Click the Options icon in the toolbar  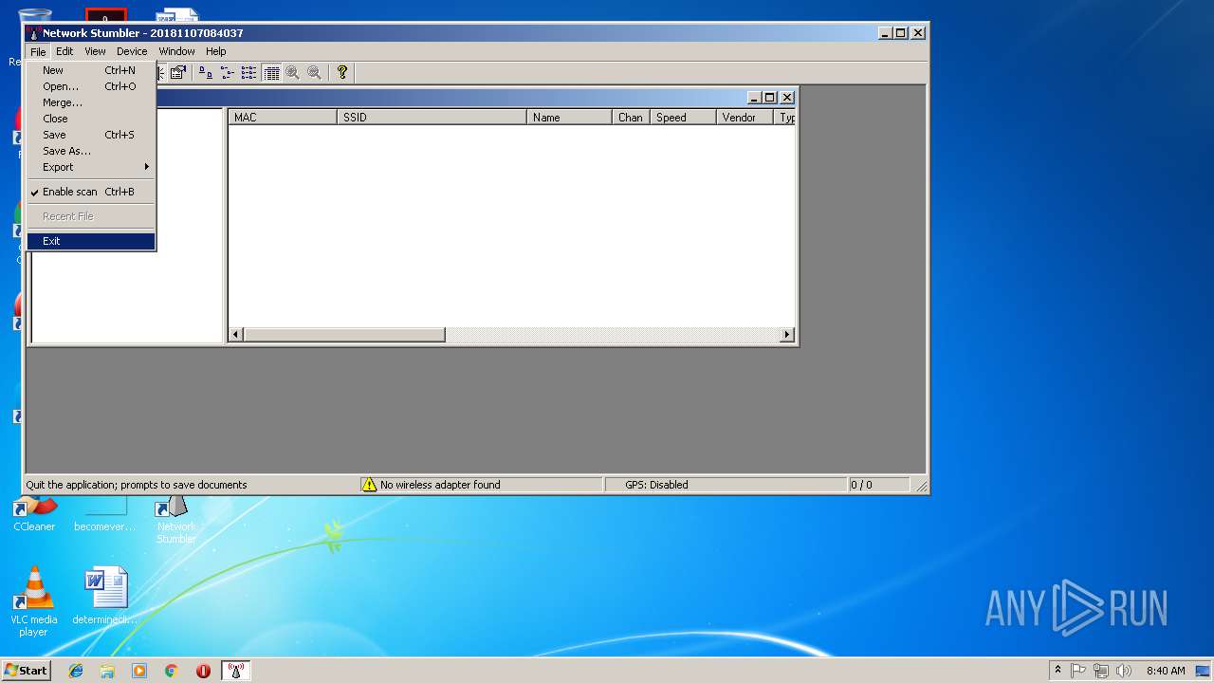pyautogui.click(x=177, y=72)
